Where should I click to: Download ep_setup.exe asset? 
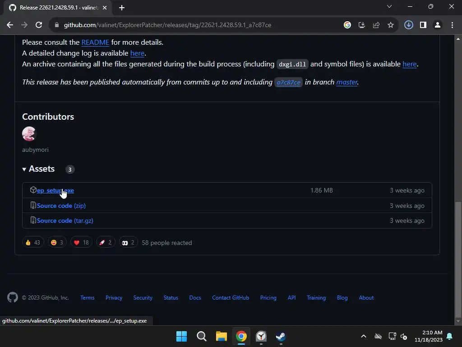55,190
